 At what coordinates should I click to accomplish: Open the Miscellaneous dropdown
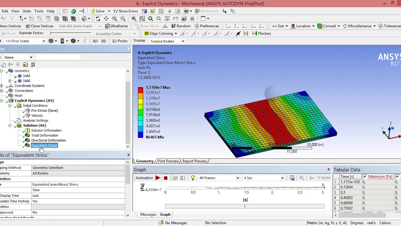coord(375,26)
